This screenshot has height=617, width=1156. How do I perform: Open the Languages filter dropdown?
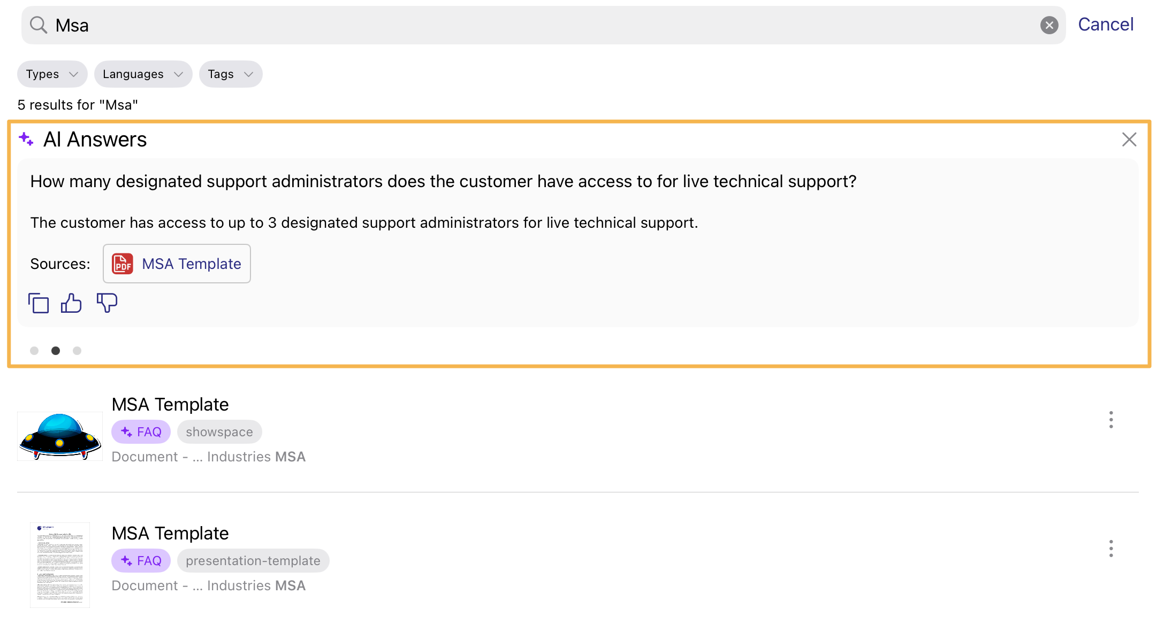pos(142,74)
